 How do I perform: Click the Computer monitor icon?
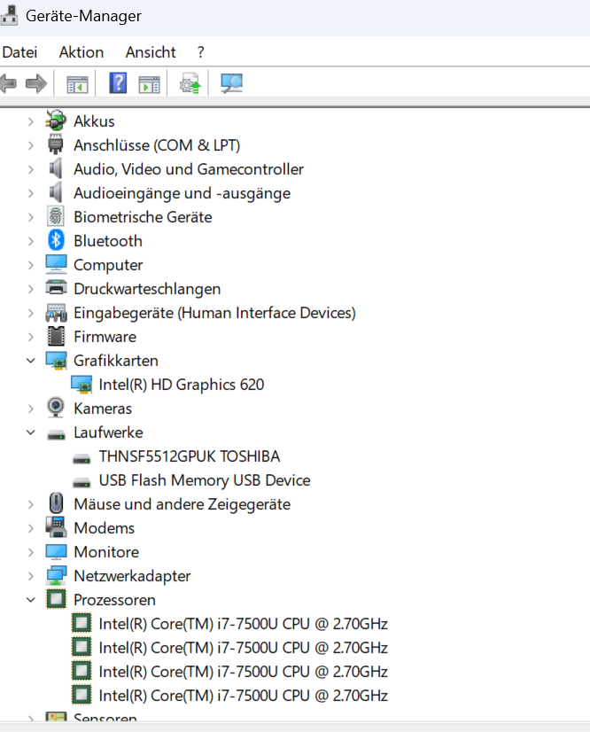point(56,264)
